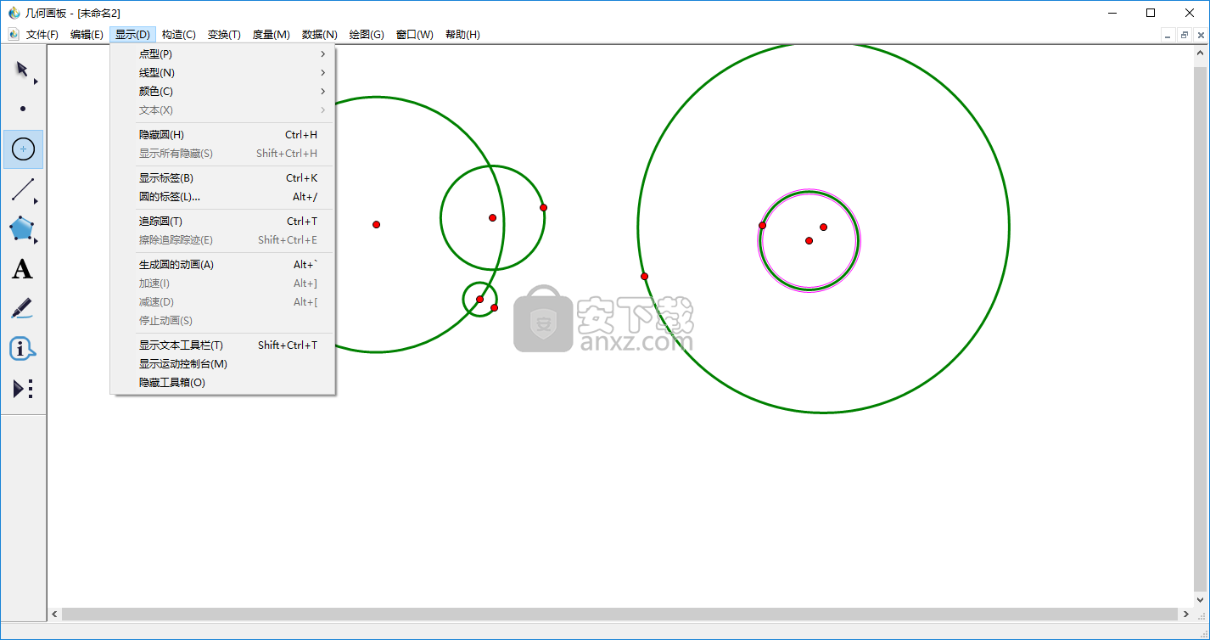Open the 文件(F) menu
Screen dimensions: 1210x640
[x=42, y=35]
